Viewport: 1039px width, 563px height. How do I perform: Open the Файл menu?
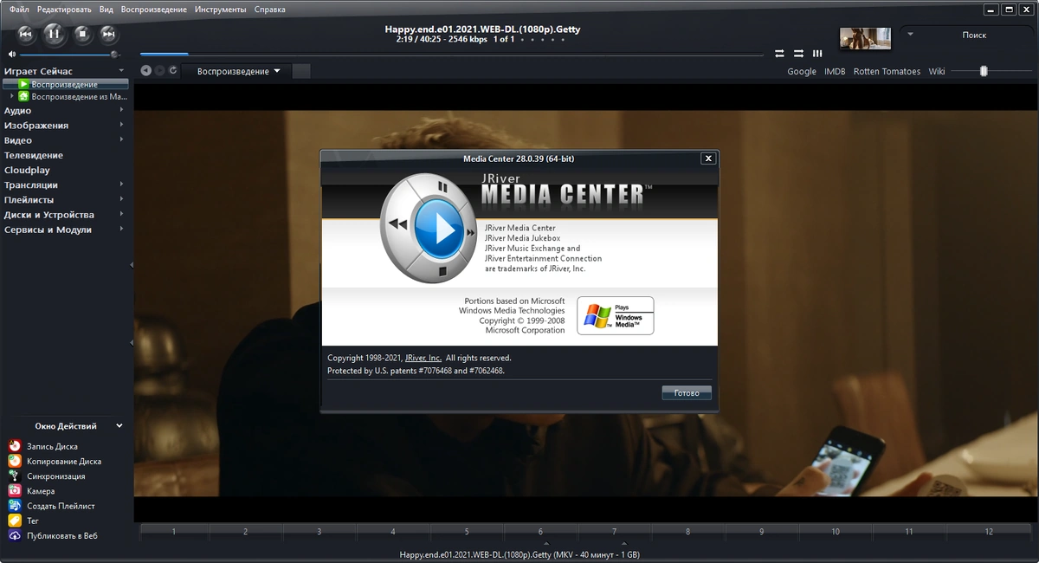19,10
